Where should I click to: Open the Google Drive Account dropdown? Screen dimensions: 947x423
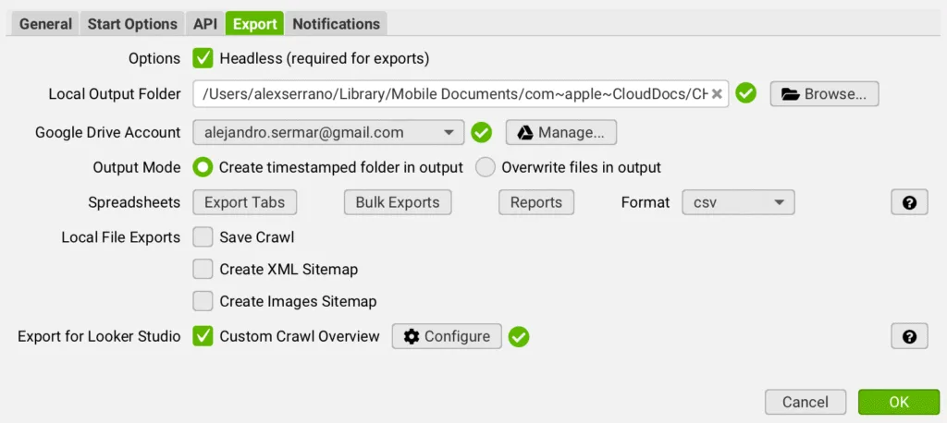pyautogui.click(x=328, y=132)
